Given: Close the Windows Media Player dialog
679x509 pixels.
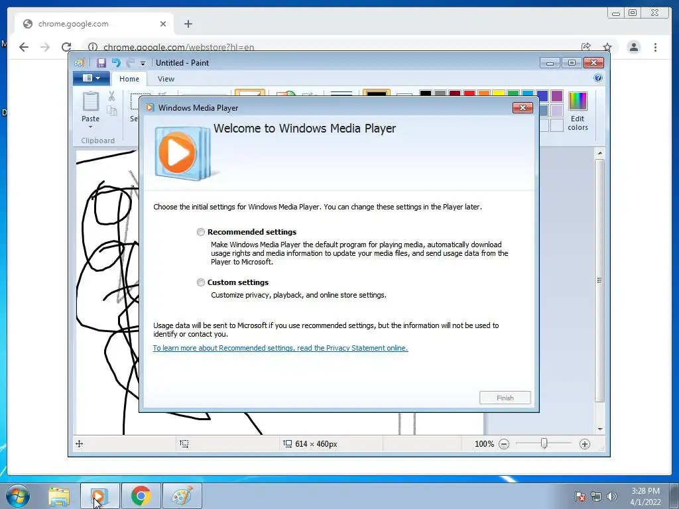Looking at the screenshot, I should tap(523, 108).
